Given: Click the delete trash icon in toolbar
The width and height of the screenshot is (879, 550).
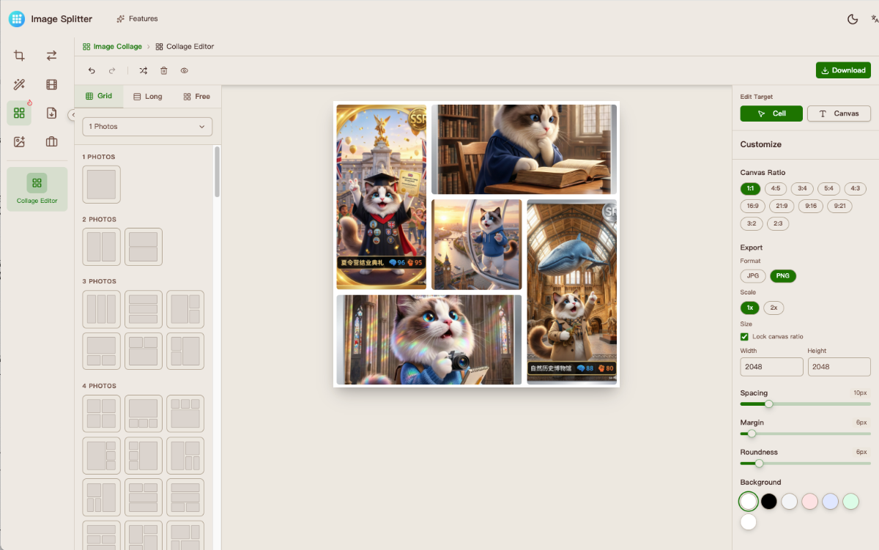Looking at the screenshot, I should pyautogui.click(x=163, y=70).
